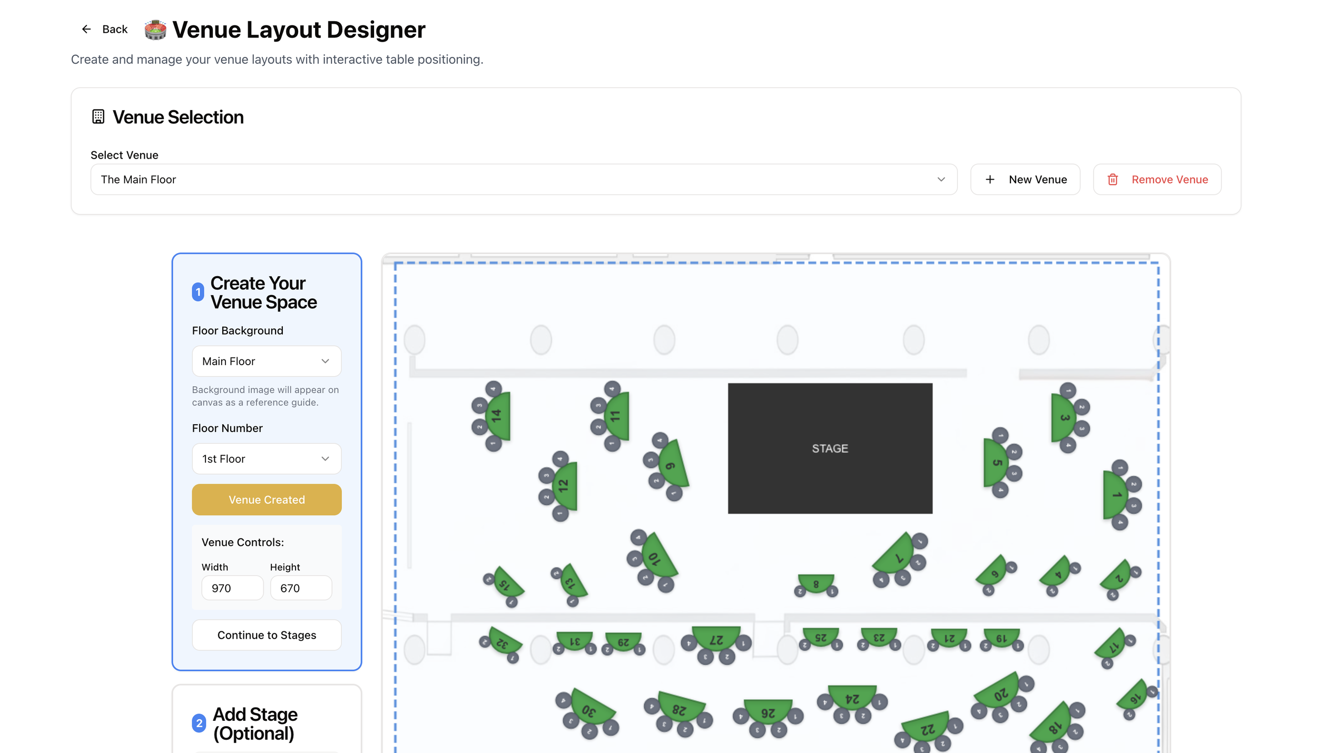Click the Venue Created button

click(267, 500)
